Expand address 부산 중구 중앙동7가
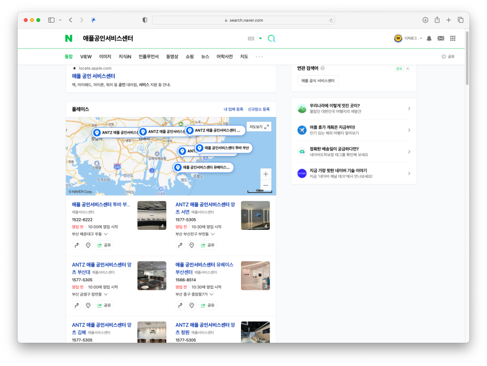The height and width of the screenshot is (366, 487). pyautogui.click(x=194, y=294)
